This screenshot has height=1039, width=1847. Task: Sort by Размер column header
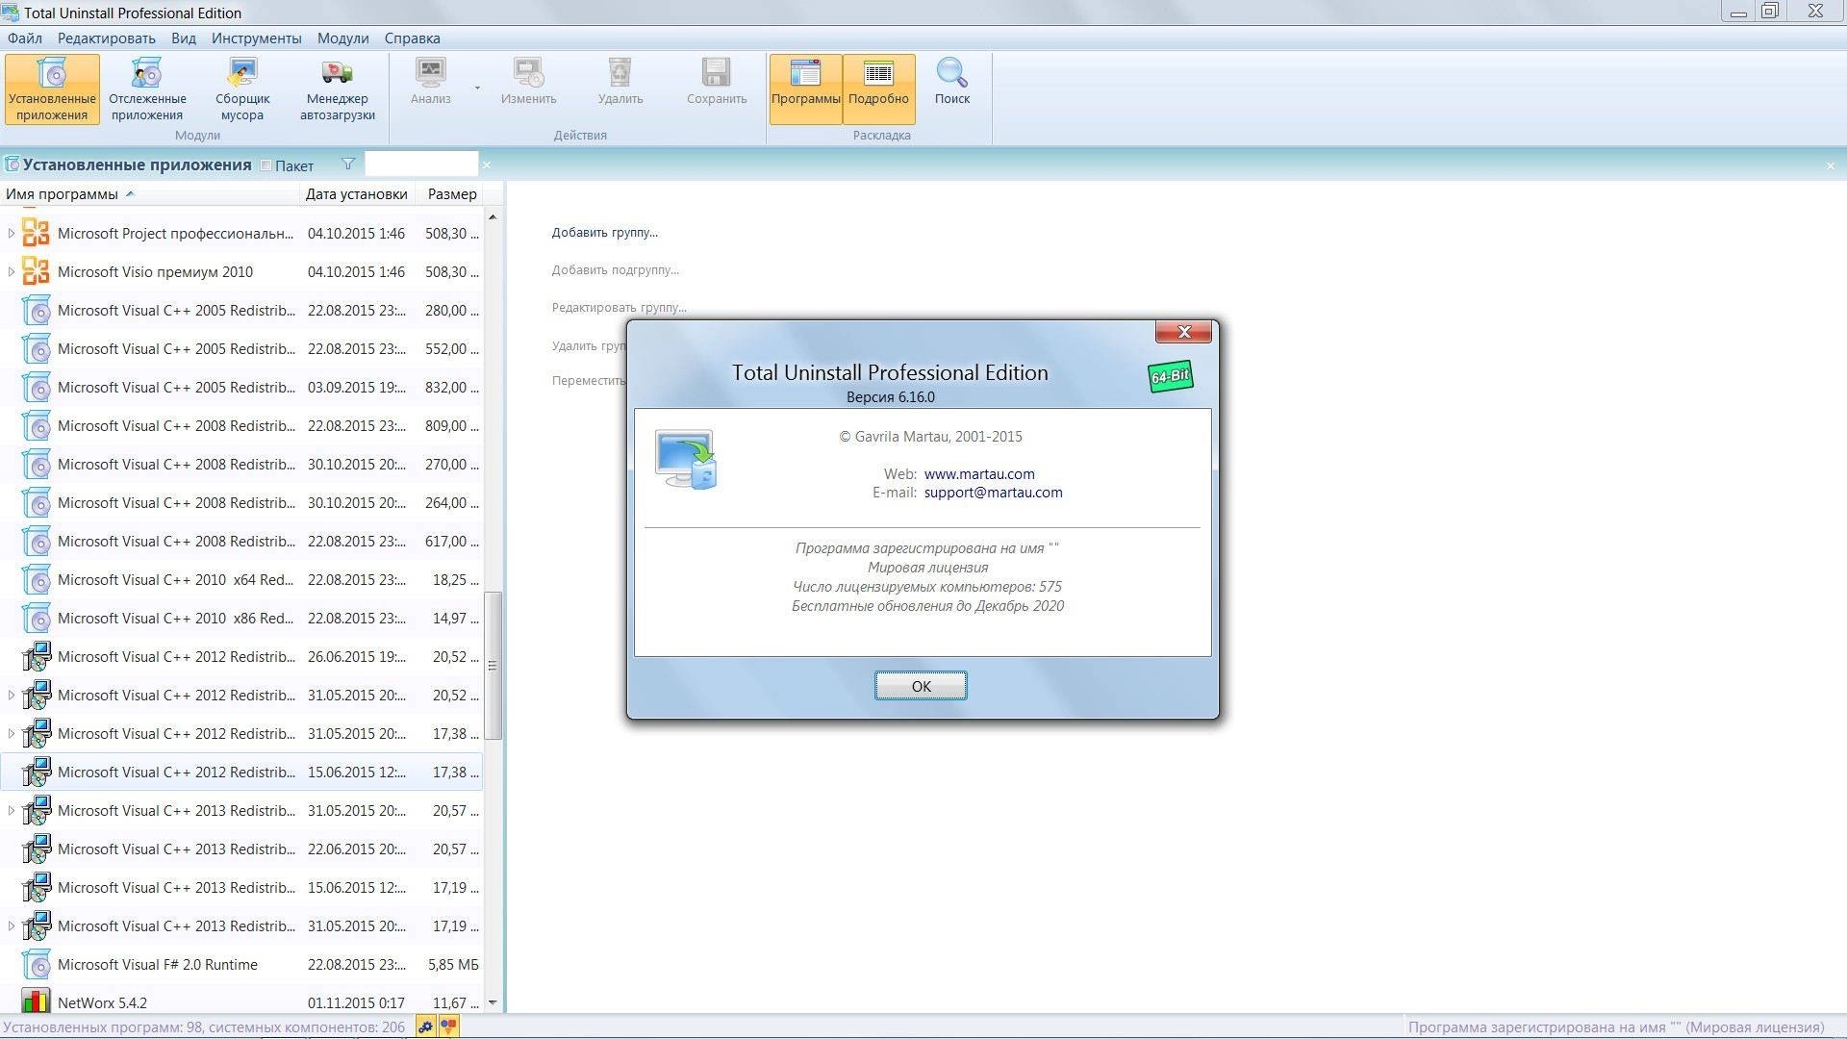451,193
